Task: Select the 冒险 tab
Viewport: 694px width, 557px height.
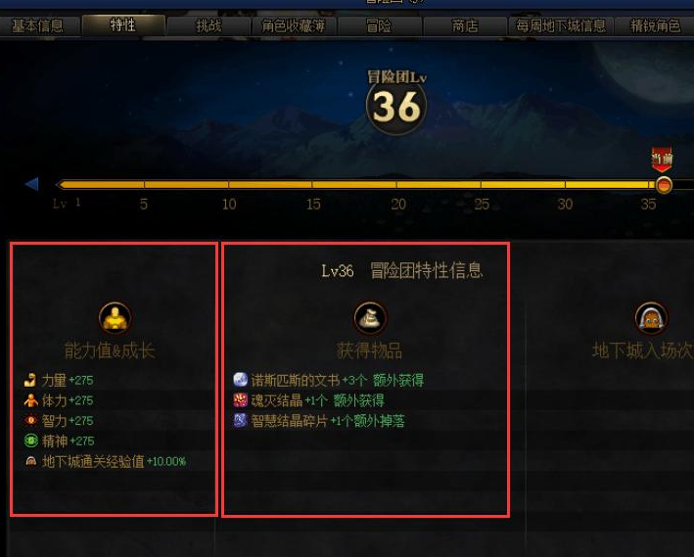Action: [380, 25]
